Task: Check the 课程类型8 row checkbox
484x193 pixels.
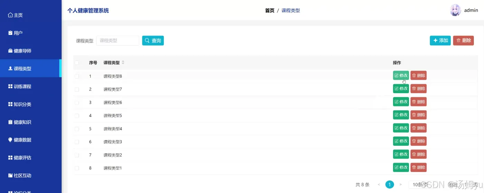Action: click(77, 76)
